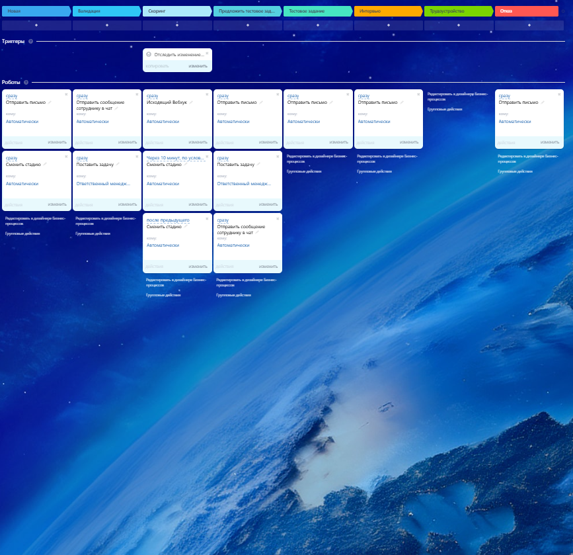Click help icon next to Триггеры heading
Screen dimensions: 573x555
(31, 42)
